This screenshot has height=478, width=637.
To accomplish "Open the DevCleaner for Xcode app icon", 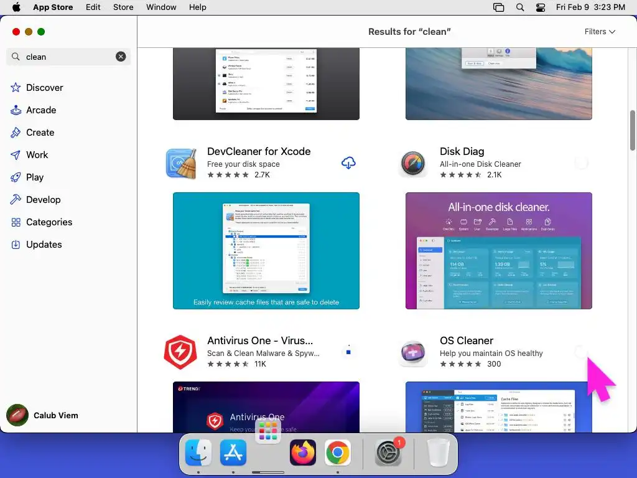I will pyautogui.click(x=181, y=164).
